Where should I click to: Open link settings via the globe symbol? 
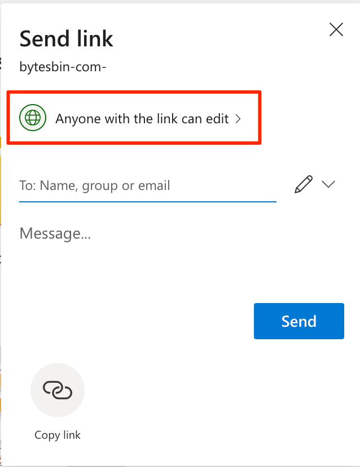point(33,118)
